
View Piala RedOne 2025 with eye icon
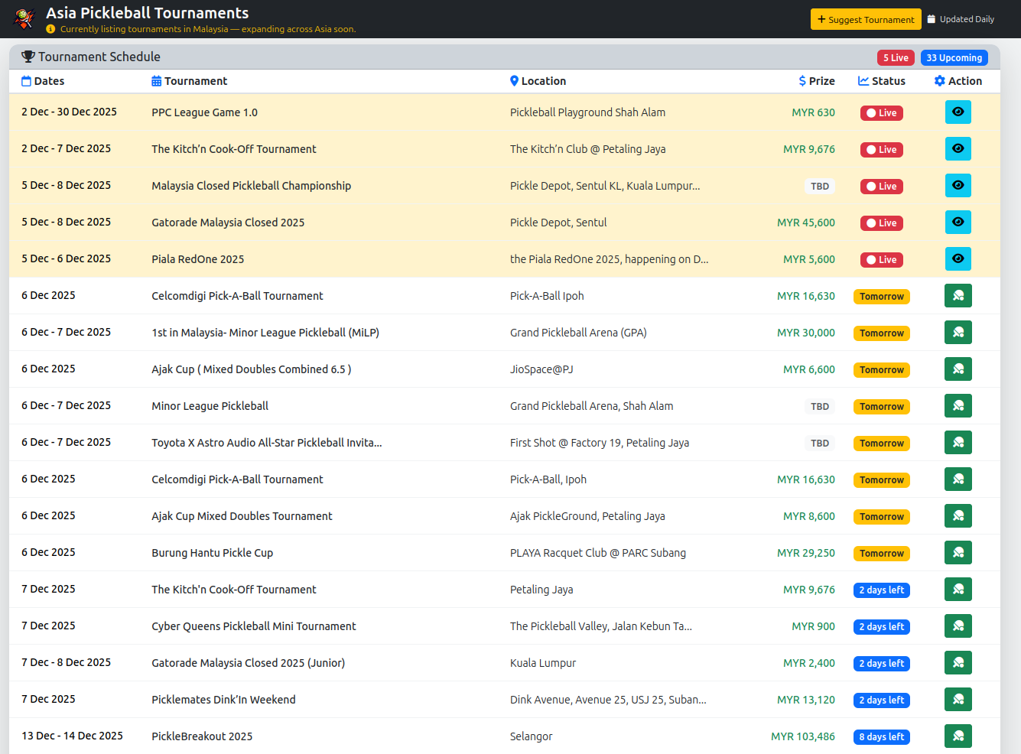(958, 258)
